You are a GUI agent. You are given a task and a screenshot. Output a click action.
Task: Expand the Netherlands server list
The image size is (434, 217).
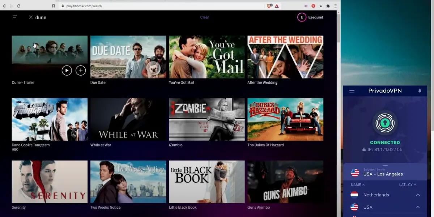point(418,195)
